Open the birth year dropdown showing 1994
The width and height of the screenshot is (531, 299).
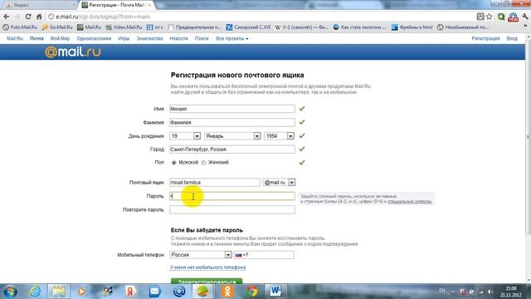pos(279,136)
